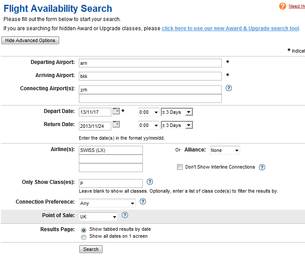Open Return Date ± 3 Days range dropdown
This screenshot has height=257, width=305.
[x=177, y=126]
